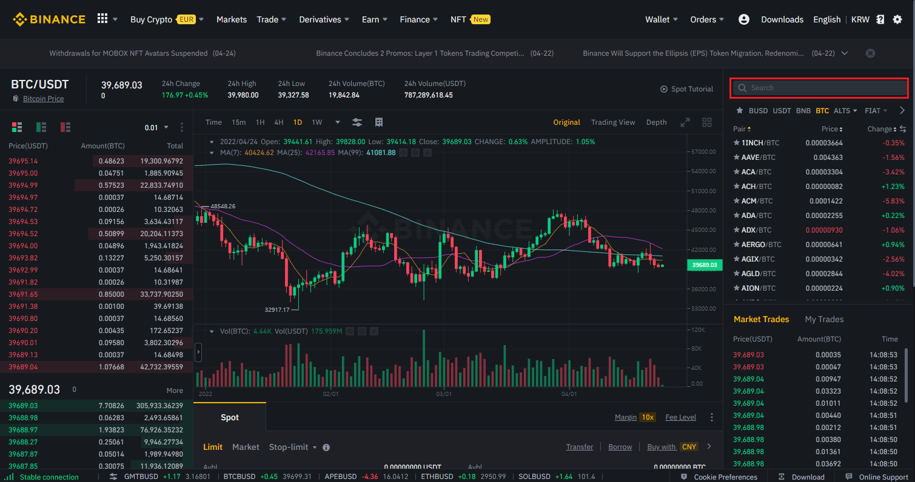Select the 4H chart interval
915x482 pixels.
278,122
